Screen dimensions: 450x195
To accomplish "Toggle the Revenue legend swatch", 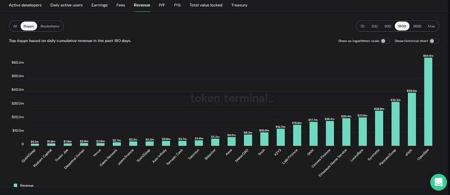I will (15, 185).
